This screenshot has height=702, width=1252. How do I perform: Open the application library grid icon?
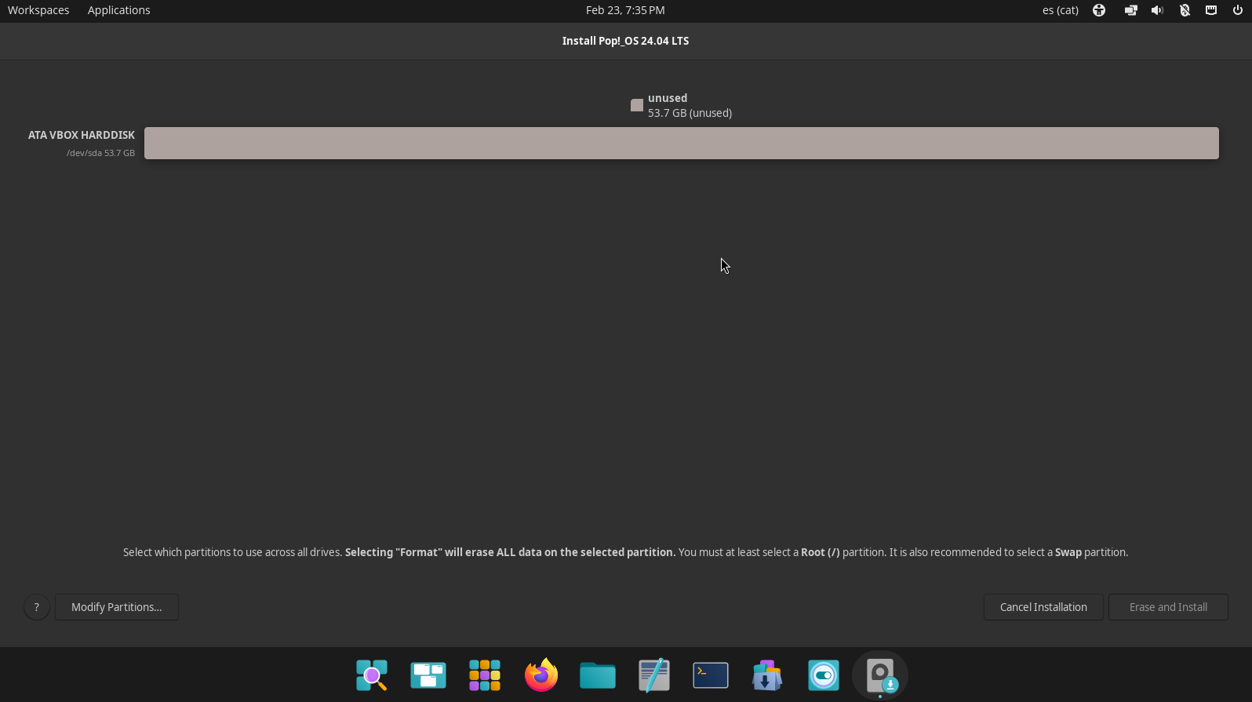[x=485, y=675]
